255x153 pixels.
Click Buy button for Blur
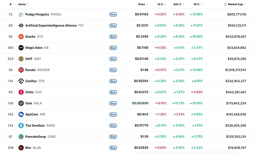pyautogui.click(x=113, y=148)
